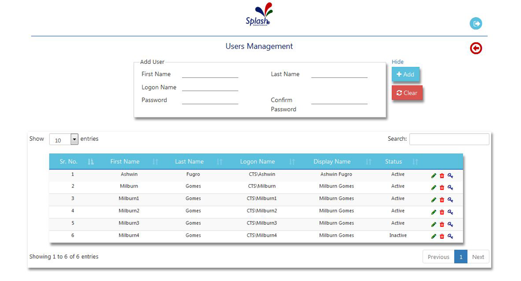Click the red back arrow icon
The width and height of the screenshot is (521, 281).
pyautogui.click(x=476, y=49)
